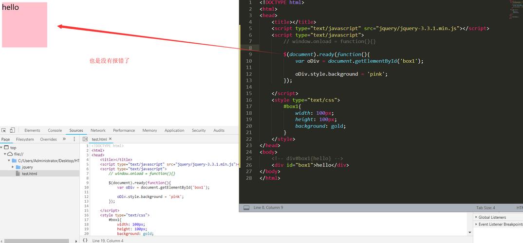Click the three-dot menu in navigator pane

click(x=74, y=139)
